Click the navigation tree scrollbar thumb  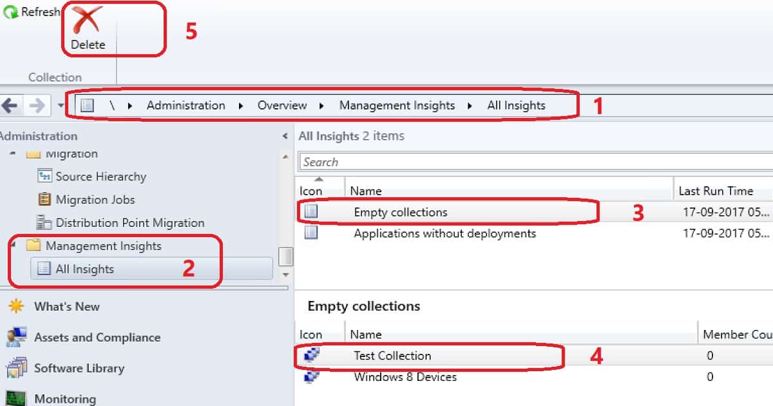click(285, 256)
